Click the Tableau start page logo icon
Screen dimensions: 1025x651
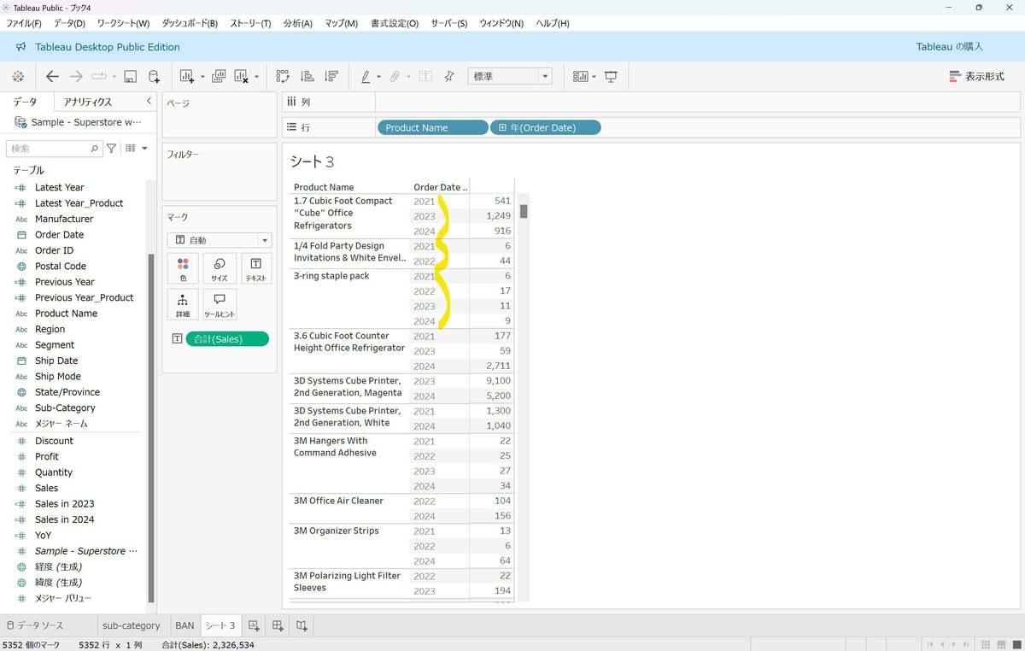point(18,77)
